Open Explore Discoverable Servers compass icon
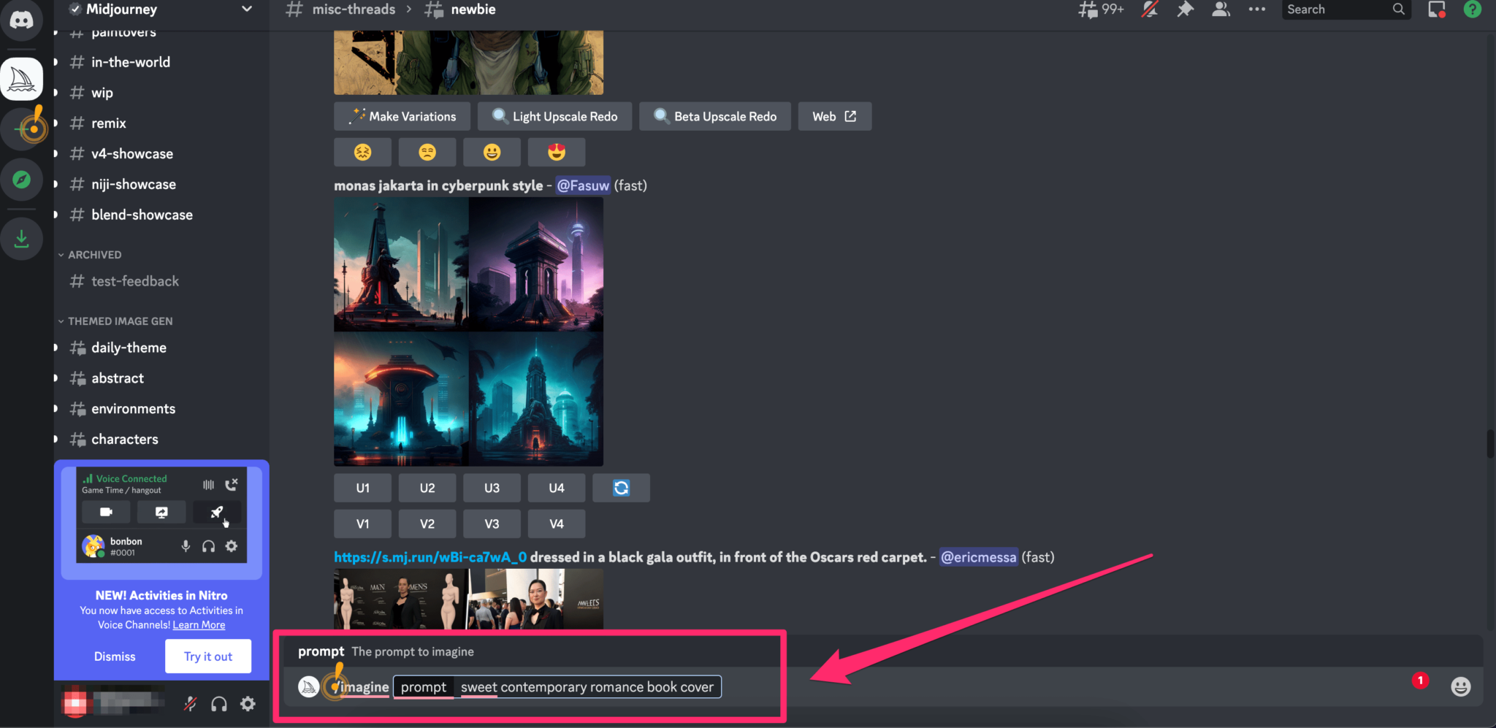Image resolution: width=1496 pixels, height=728 pixels. click(x=21, y=180)
